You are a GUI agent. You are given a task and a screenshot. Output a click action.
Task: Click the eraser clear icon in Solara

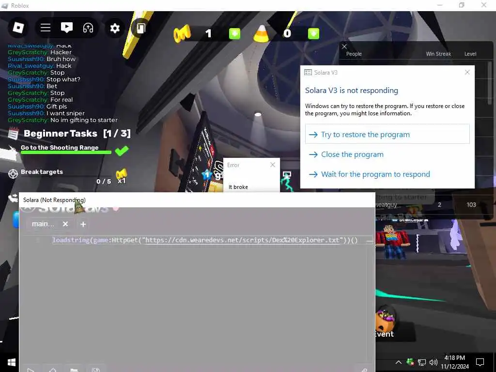[x=52, y=370]
